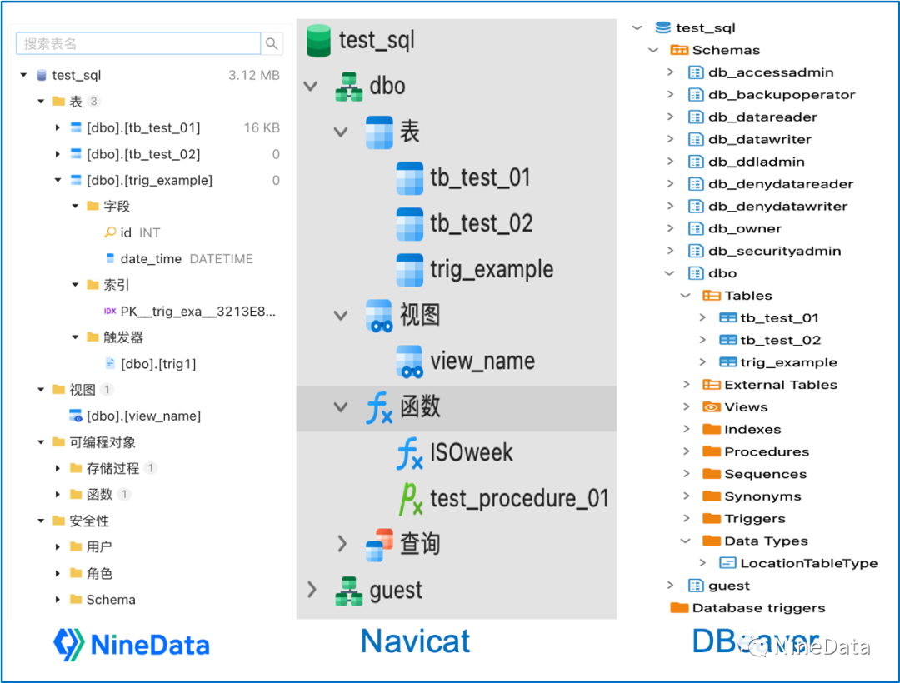Click the tb_test_01 table icon in Navicat

(x=410, y=178)
